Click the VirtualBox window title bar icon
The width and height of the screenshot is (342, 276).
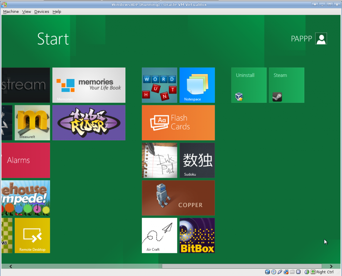[x=4, y=4]
